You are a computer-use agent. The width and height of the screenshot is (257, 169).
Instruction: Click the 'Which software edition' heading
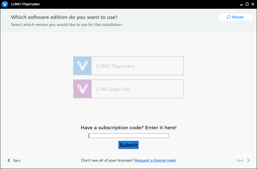tap(64, 17)
